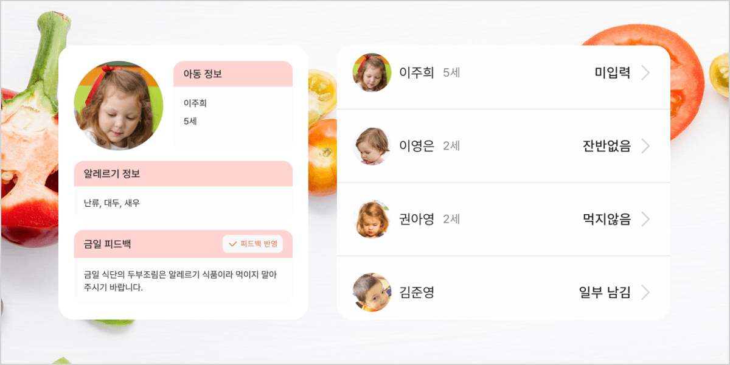Expand the 이주희 row chevron
Screen dimensions: 730x365
(645, 73)
